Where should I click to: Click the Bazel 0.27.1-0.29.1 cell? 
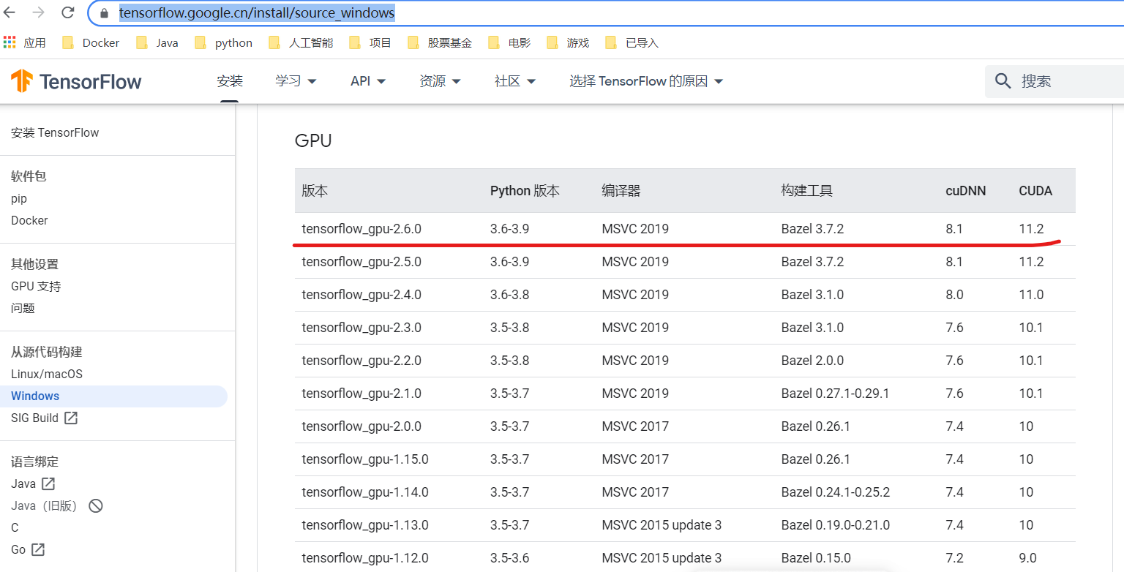pos(836,394)
